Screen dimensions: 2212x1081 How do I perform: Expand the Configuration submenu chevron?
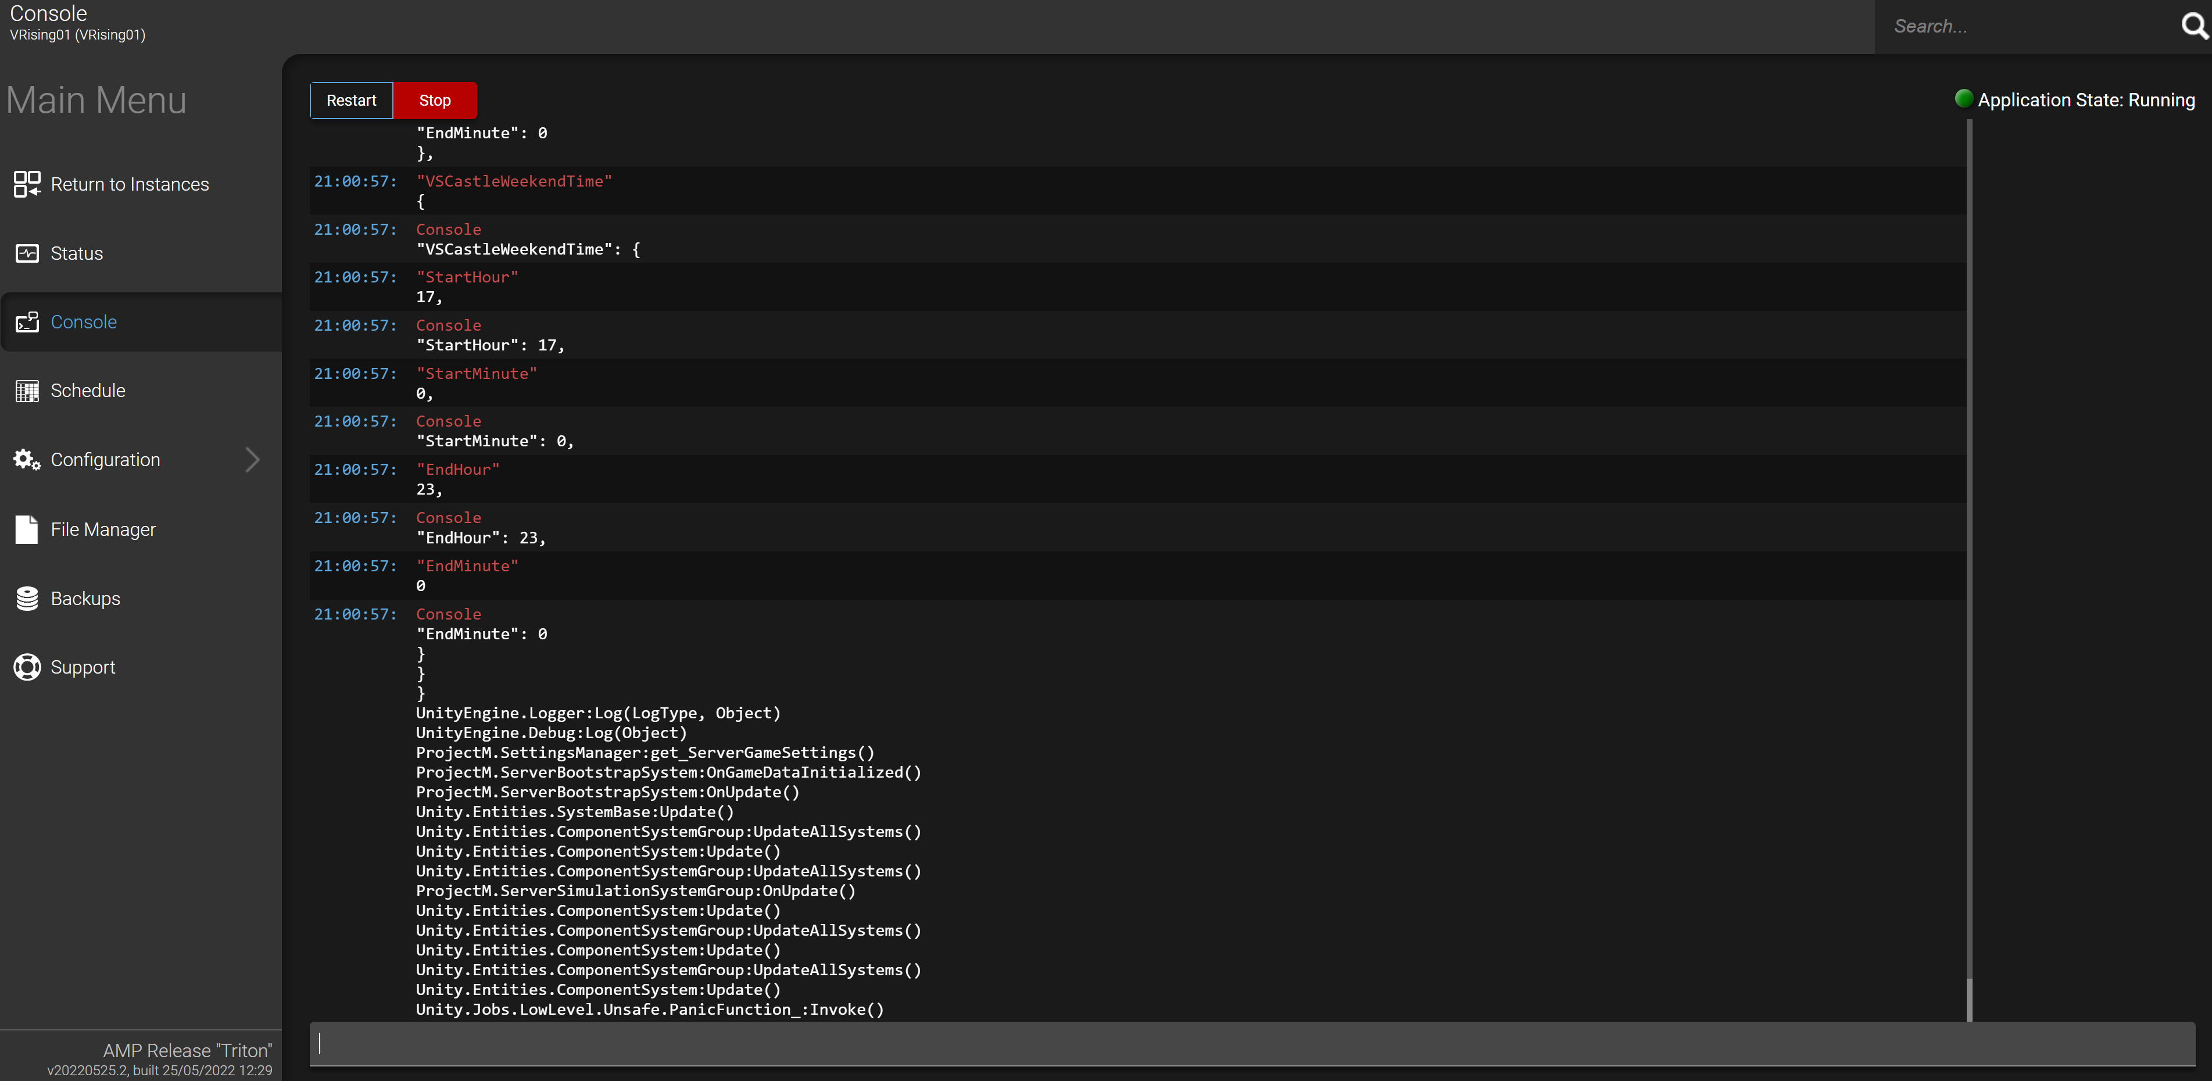click(252, 459)
